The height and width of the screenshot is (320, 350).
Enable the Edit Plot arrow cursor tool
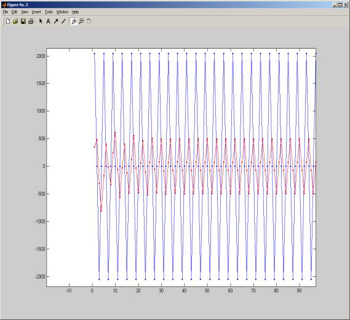pyautogui.click(x=41, y=21)
